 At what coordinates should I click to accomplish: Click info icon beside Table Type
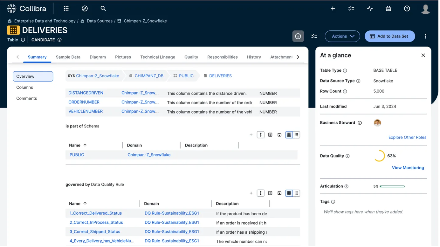[345, 70]
